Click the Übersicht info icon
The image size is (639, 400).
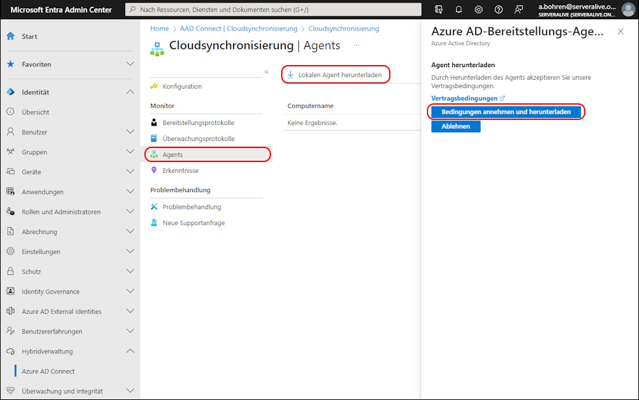[11, 112]
